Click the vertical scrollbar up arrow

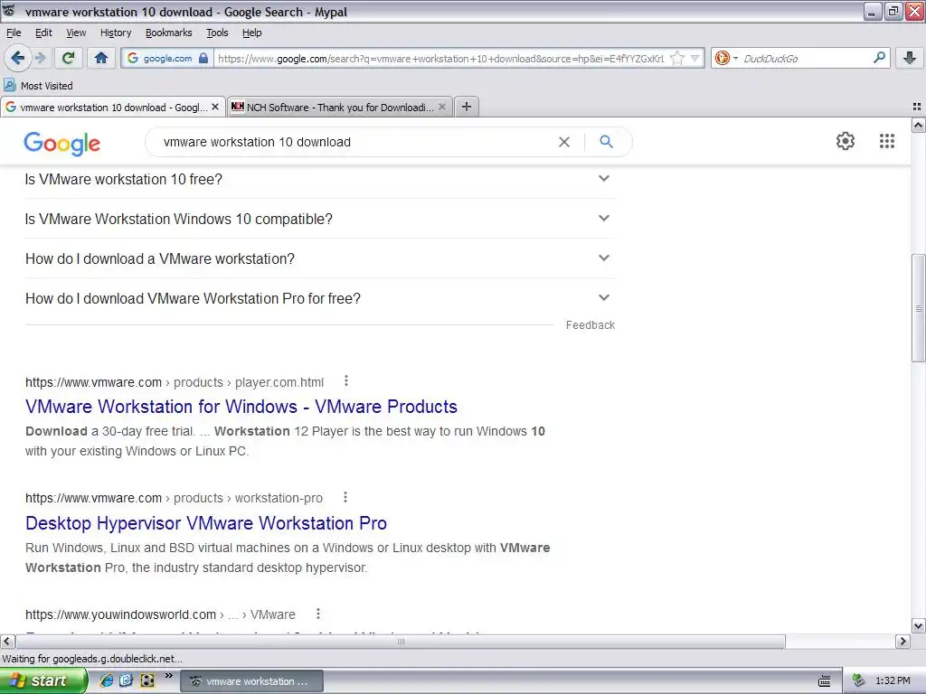point(918,125)
